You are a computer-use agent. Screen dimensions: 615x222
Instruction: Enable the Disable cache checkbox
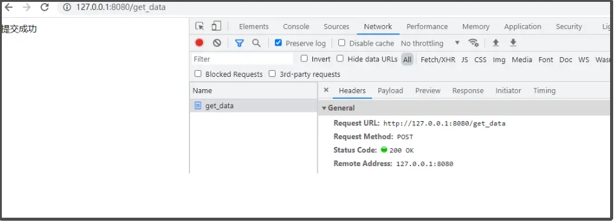(341, 43)
